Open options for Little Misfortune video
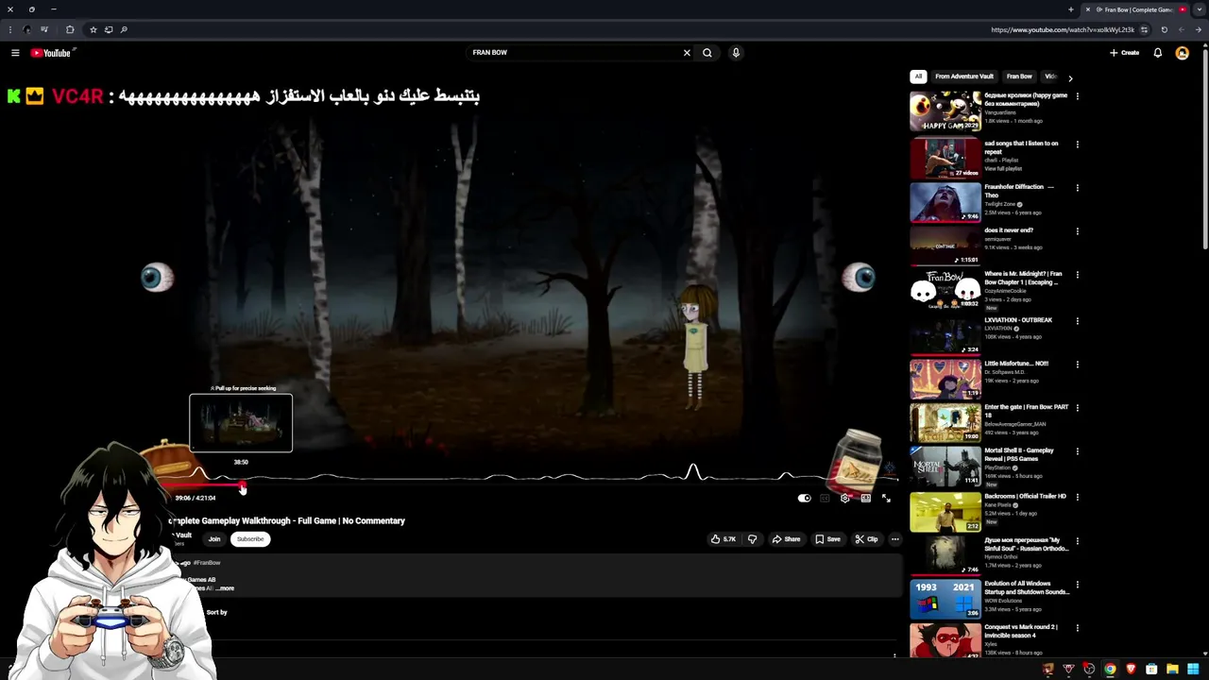The height and width of the screenshot is (680, 1209). click(1078, 365)
